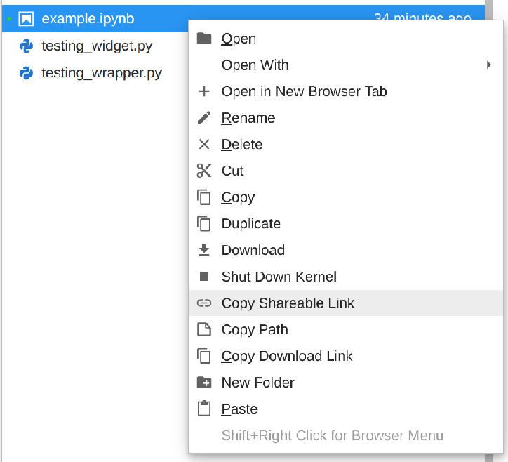Select Duplicate from the context menu
Image resolution: width=508 pixels, height=462 pixels.
(x=250, y=224)
